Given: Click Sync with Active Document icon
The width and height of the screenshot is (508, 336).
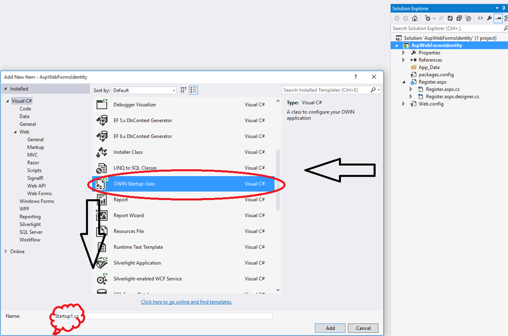Looking at the screenshot, I should 441,18.
